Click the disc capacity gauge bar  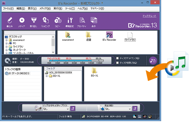(77, 61)
